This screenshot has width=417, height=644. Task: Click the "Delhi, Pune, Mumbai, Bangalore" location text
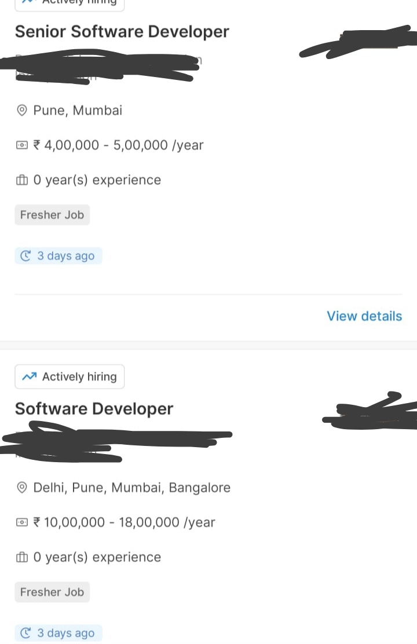pyautogui.click(x=132, y=488)
